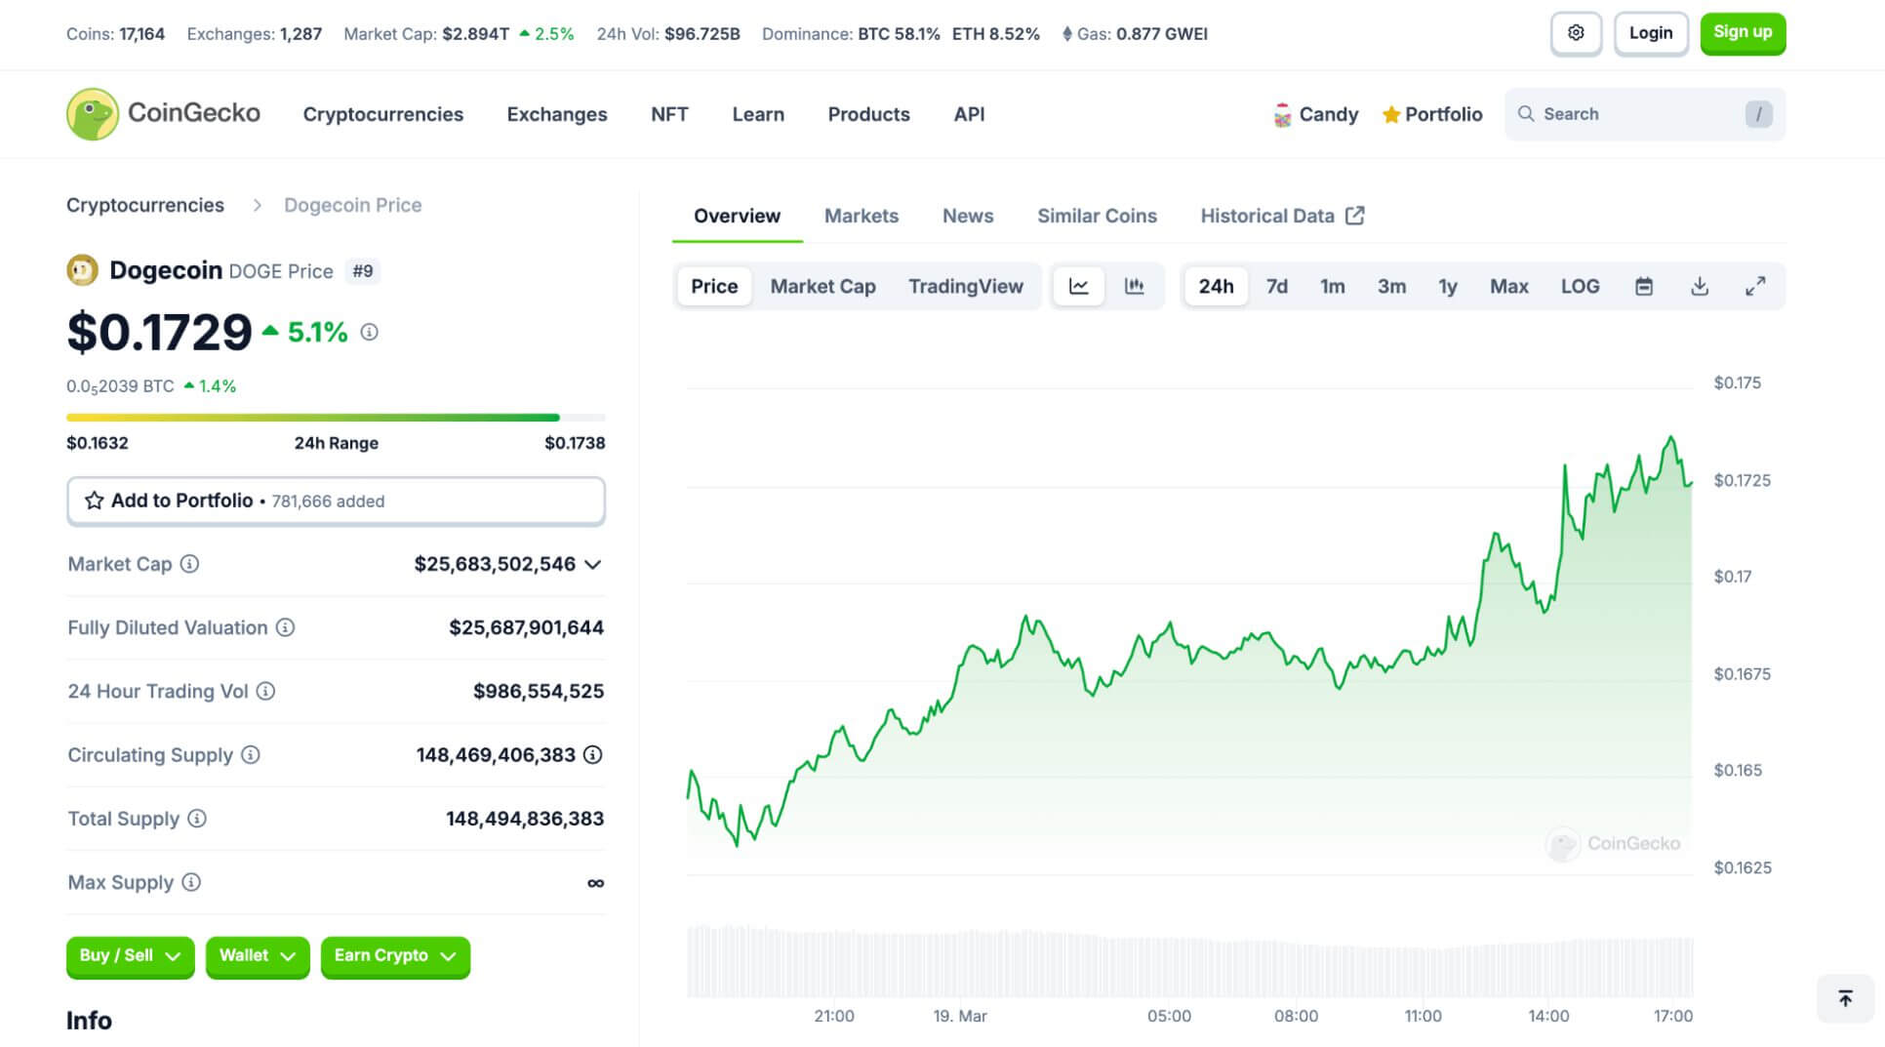Show Market Cap info tooltip
The image size is (1885, 1047).
coord(190,564)
